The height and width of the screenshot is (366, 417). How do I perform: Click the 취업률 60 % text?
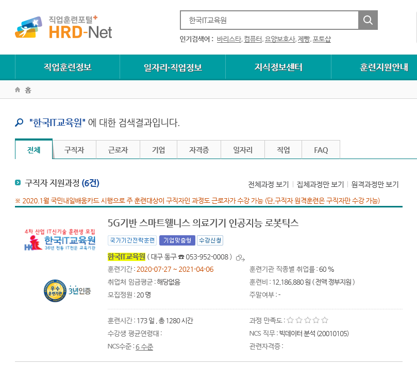point(291,269)
